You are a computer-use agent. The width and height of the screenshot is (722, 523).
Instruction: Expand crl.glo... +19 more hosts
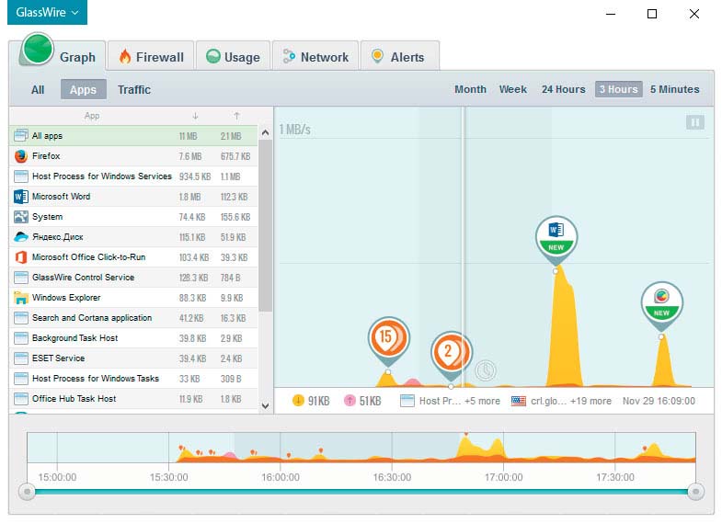click(x=571, y=401)
